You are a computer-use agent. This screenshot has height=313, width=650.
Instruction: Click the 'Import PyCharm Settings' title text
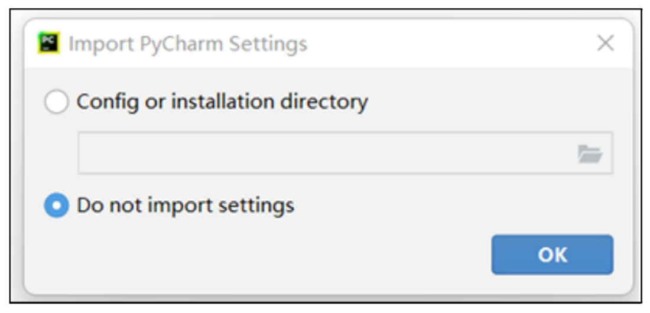(x=188, y=44)
